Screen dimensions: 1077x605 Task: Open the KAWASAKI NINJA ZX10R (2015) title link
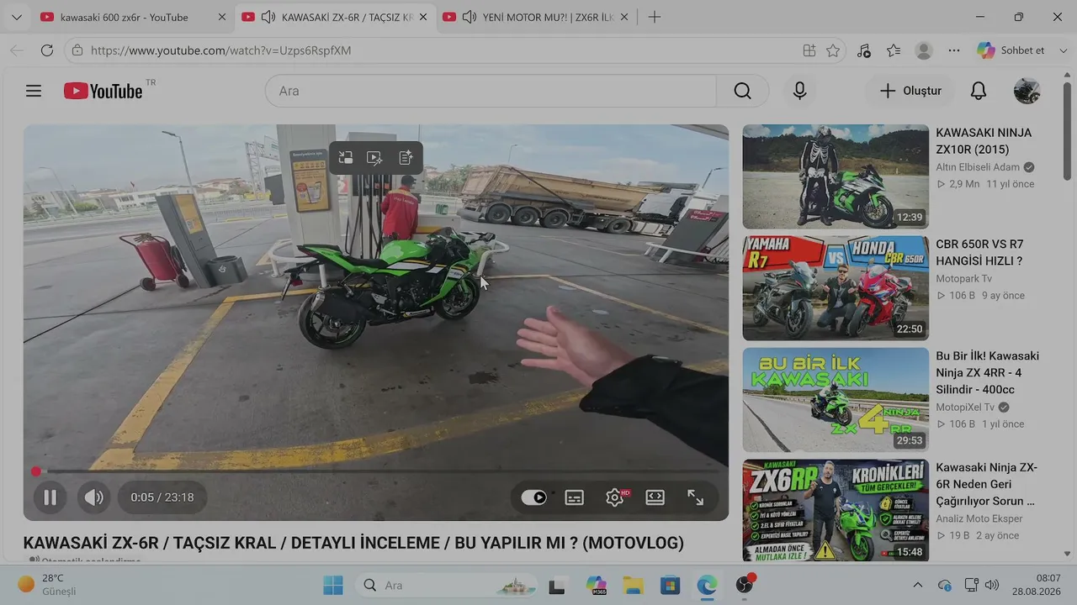pos(984,141)
